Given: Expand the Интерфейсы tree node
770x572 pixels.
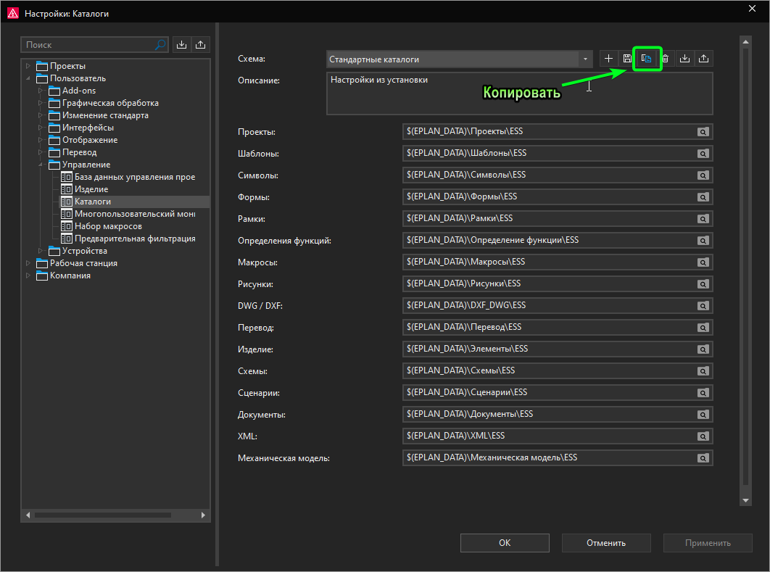Looking at the screenshot, I should pyautogui.click(x=41, y=127).
